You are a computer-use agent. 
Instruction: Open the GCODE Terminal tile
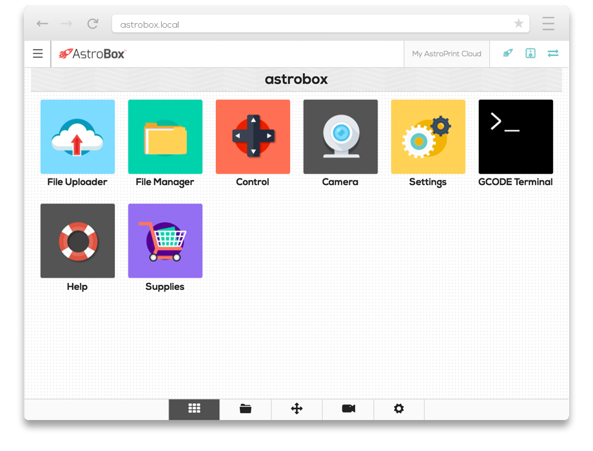coord(516,137)
